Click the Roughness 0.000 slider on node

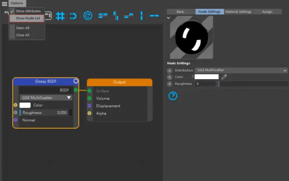pyautogui.click(x=46, y=112)
